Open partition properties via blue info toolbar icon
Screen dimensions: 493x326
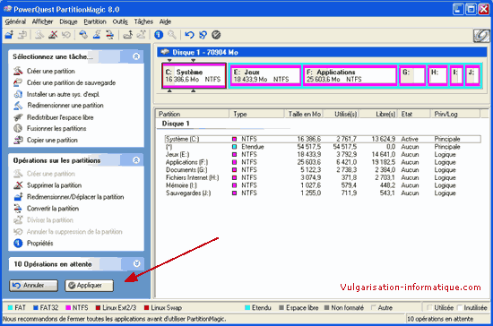point(159,35)
